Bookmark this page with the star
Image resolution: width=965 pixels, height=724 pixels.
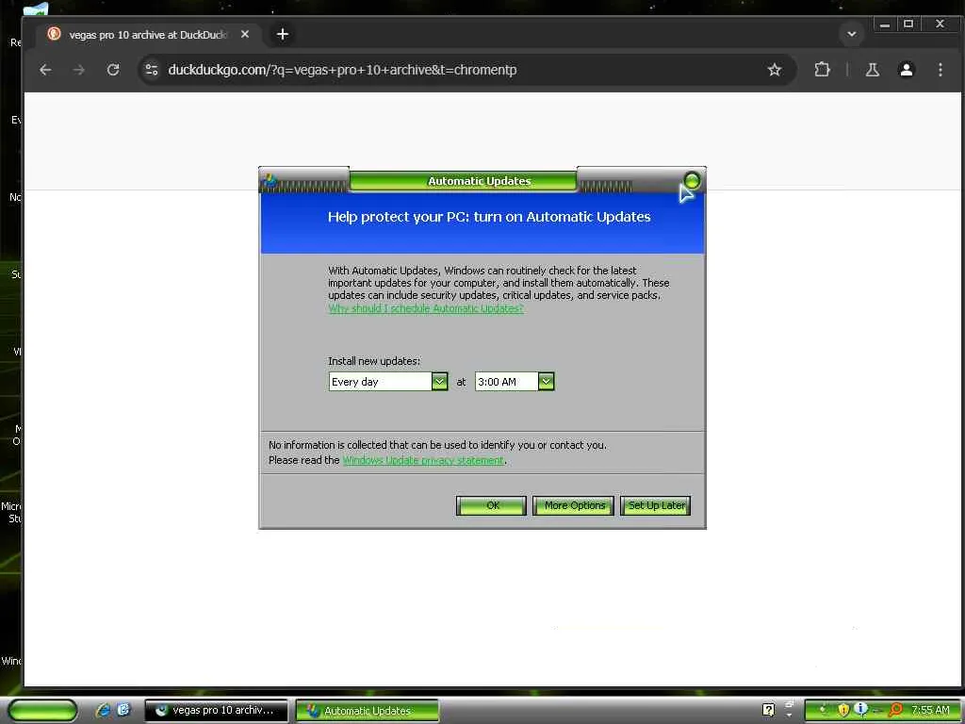click(x=775, y=70)
